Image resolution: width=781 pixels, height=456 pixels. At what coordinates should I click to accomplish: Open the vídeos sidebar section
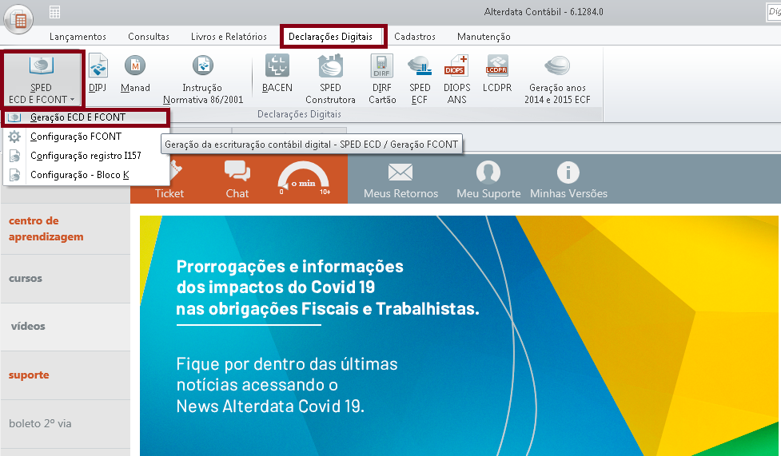tap(28, 326)
